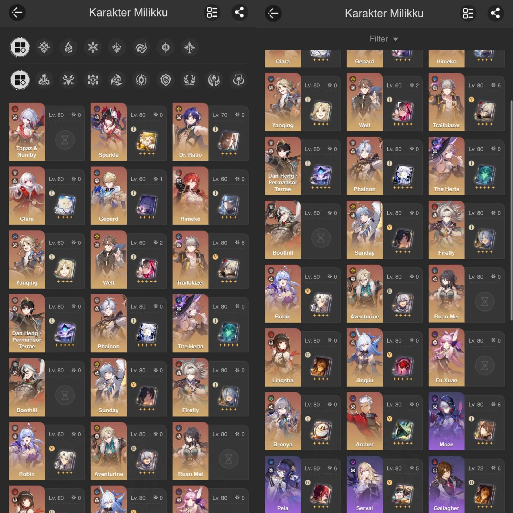Tap the share icon in the right panel

click(x=496, y=13)
